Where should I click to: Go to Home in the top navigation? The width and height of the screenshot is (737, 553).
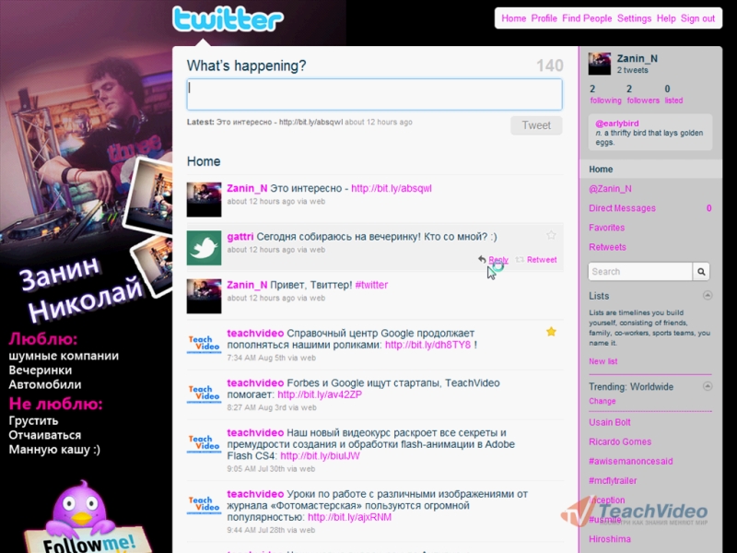point(513,18)
